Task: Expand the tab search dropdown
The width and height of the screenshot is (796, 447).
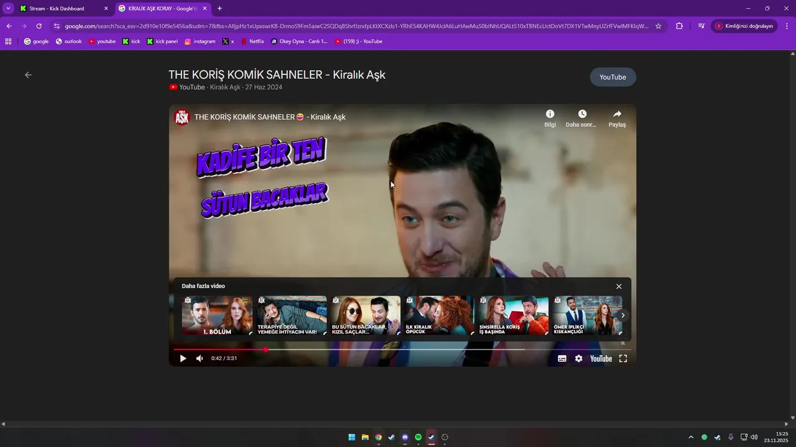Action: pos(8,9)
